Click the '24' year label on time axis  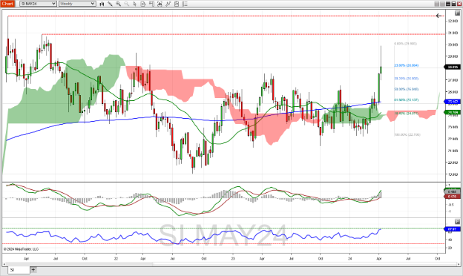click(350, 259)
